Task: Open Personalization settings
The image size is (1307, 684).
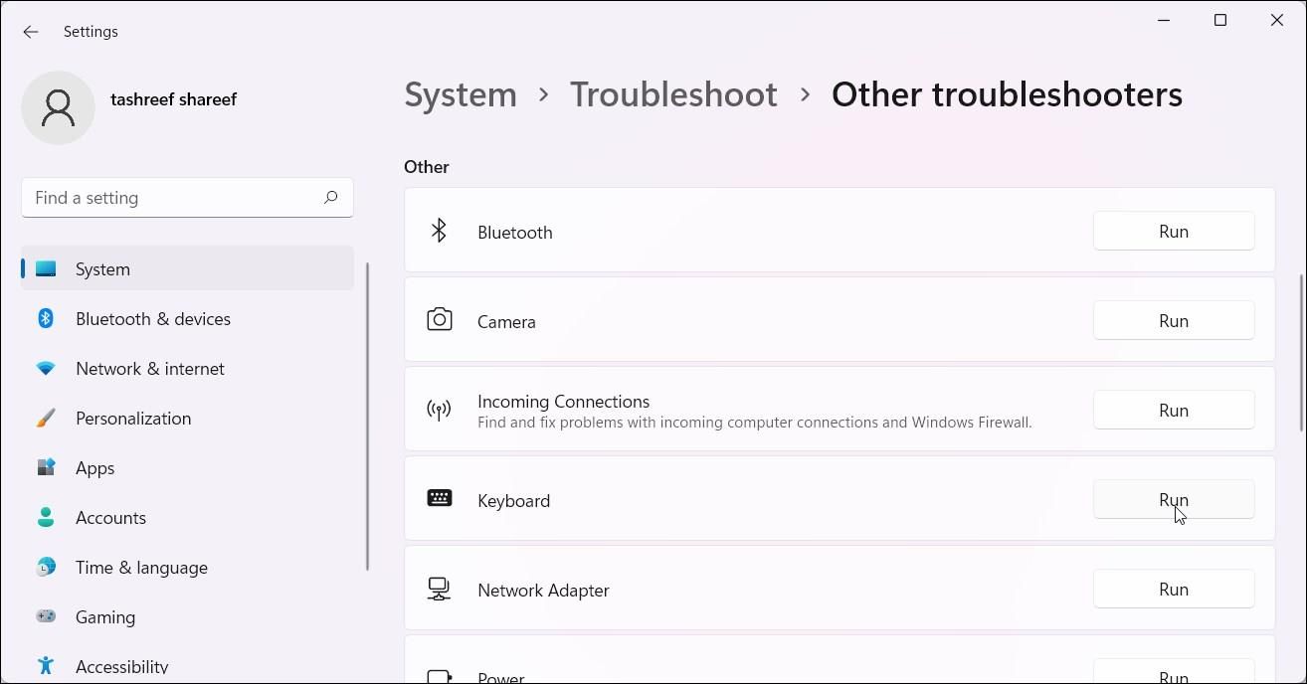Action: [133, 418]
